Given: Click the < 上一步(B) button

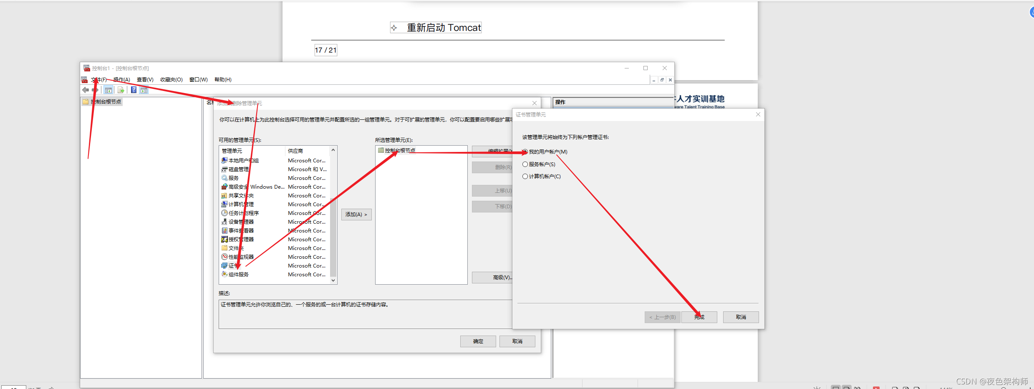Looking at the screenshot, I should (x=663, y=317).
